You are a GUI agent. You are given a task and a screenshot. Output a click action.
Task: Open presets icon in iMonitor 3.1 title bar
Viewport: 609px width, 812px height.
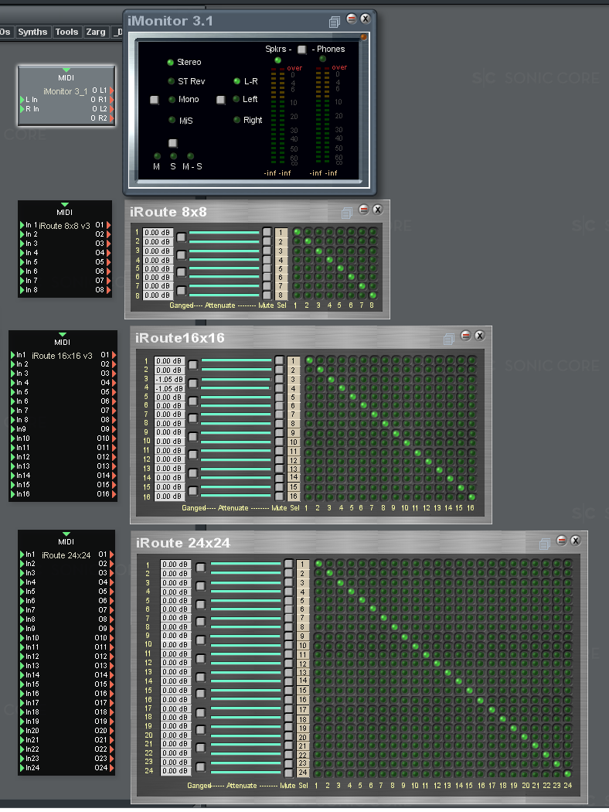[334, 22]
